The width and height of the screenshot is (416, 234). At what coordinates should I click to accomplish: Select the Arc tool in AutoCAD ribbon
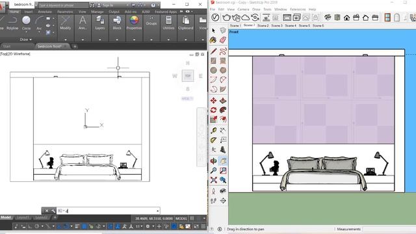click(39, 23)
